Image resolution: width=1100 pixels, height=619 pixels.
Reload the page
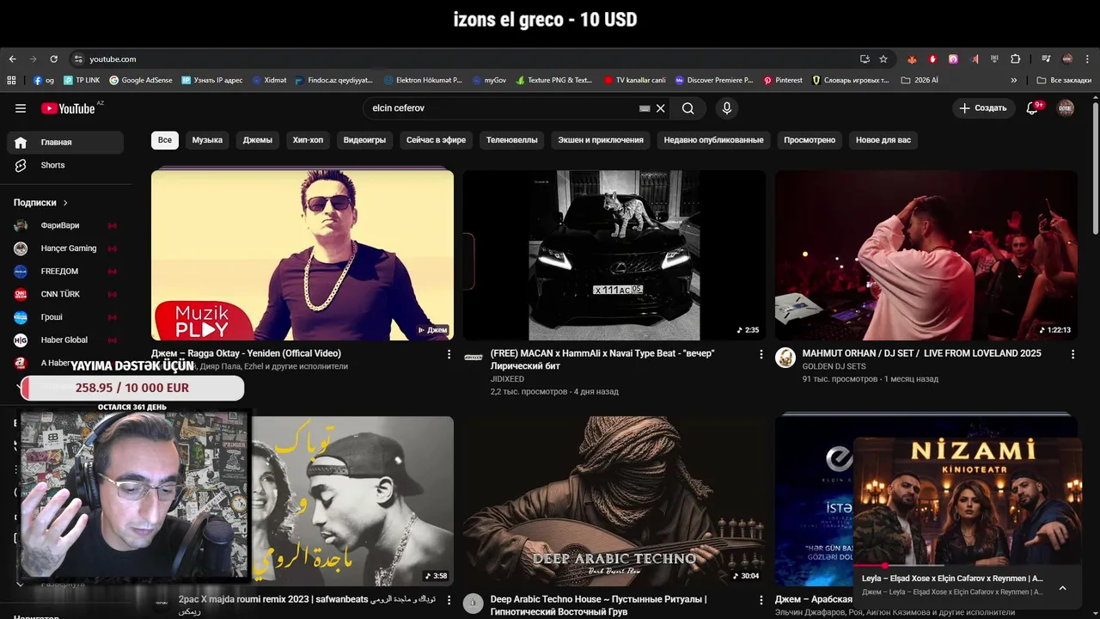click(x=53, y=59)
